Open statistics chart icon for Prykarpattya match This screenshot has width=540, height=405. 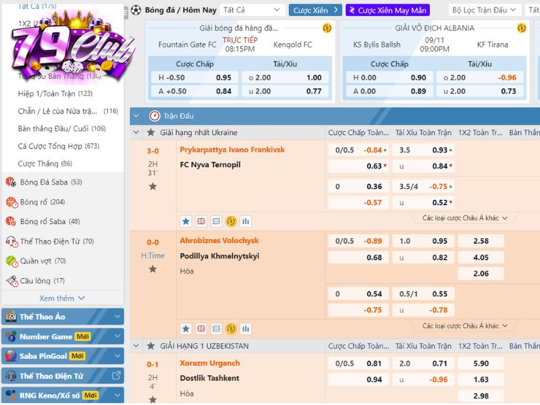(246, 221)
